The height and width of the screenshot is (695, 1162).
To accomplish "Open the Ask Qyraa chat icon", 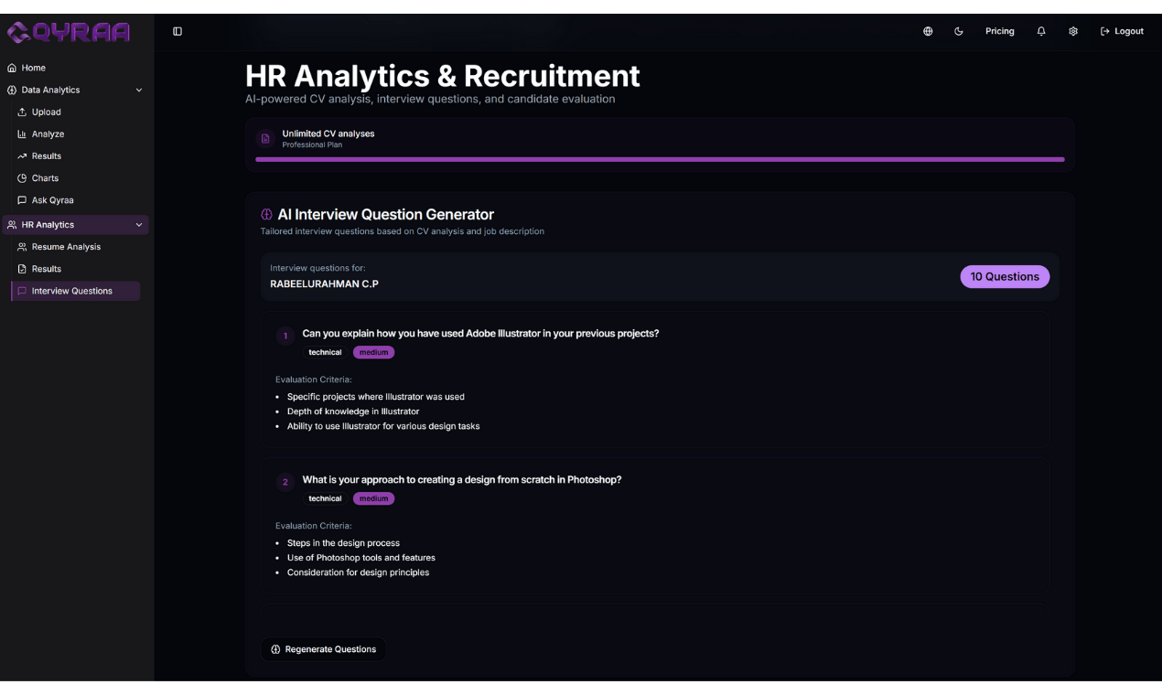I will tap(20, 199).
